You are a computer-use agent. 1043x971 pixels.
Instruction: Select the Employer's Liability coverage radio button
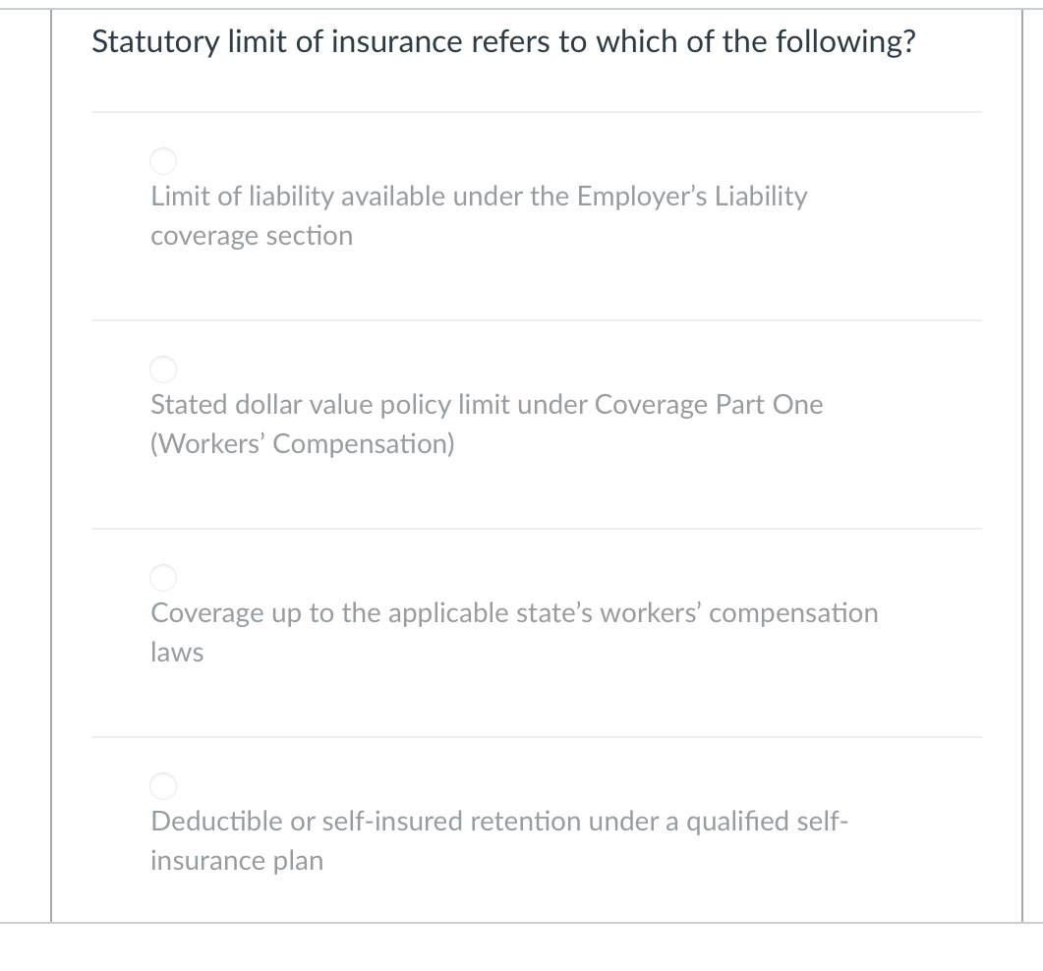[x=163, y=161]
